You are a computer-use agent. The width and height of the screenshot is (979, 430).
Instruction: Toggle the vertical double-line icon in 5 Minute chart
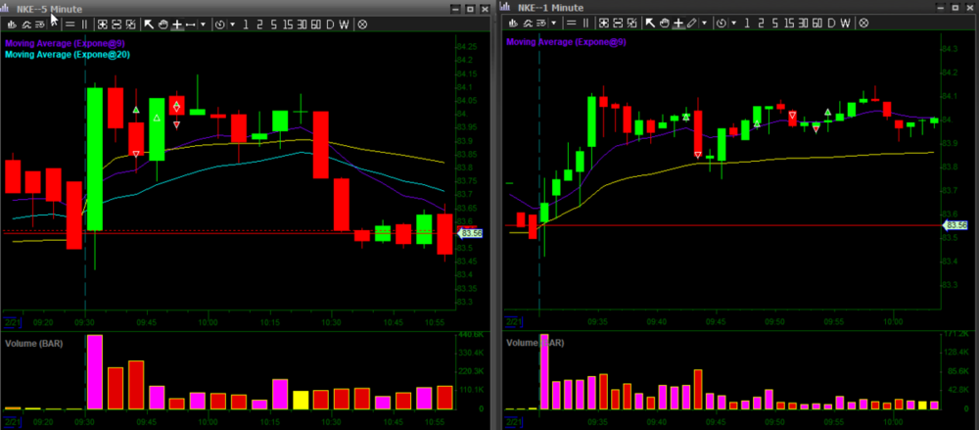(83, 24)
